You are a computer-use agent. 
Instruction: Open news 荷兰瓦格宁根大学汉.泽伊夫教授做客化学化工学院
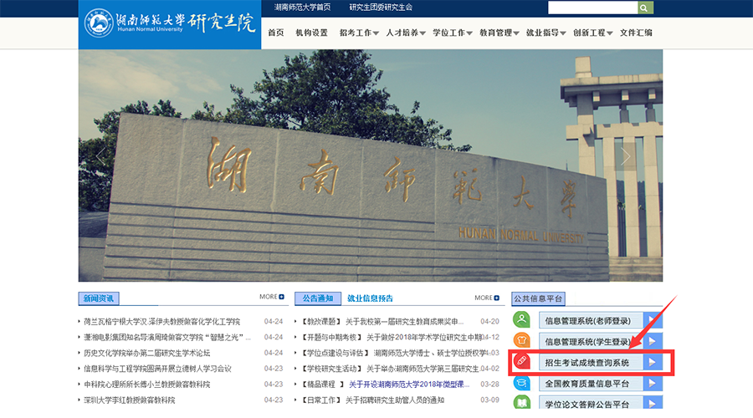click(x=161, y=322)
